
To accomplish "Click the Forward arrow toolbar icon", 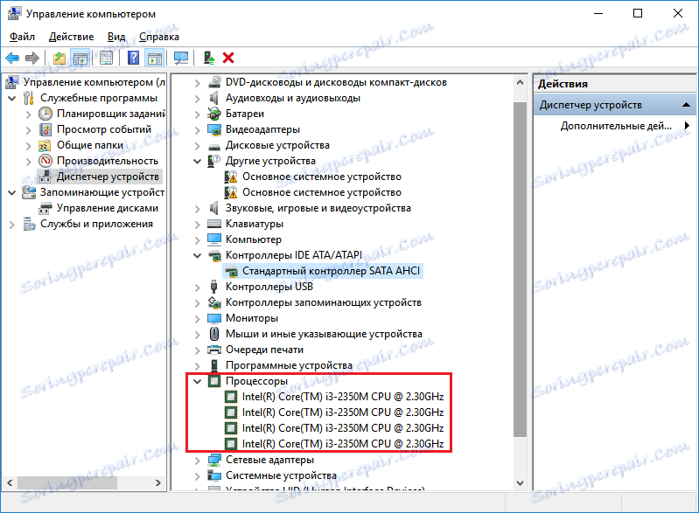I will click(32, 58).
